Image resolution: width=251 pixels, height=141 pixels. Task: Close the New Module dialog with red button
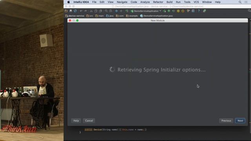coord(70,20)
